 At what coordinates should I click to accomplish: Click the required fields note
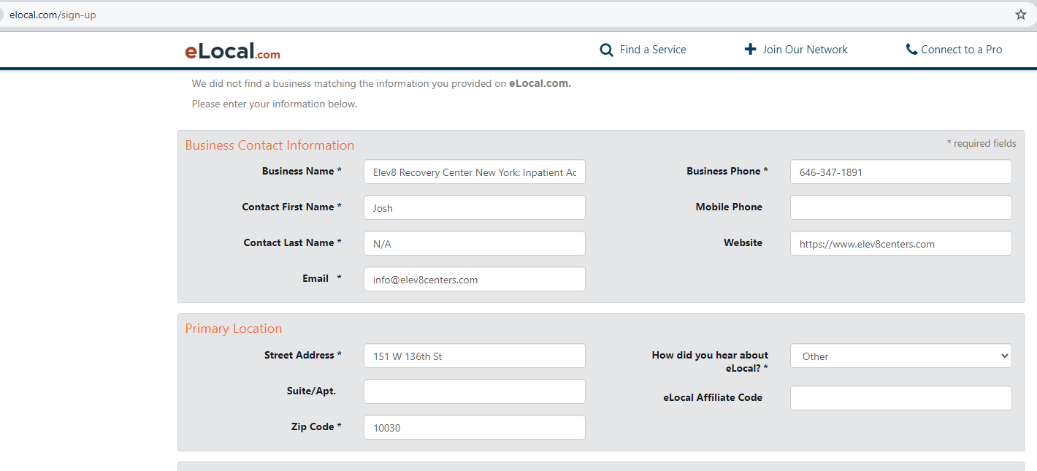981,143
